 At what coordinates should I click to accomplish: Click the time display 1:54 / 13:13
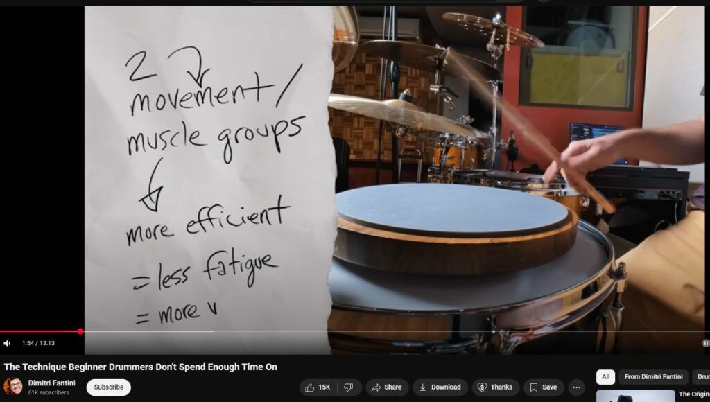point(38,343)
